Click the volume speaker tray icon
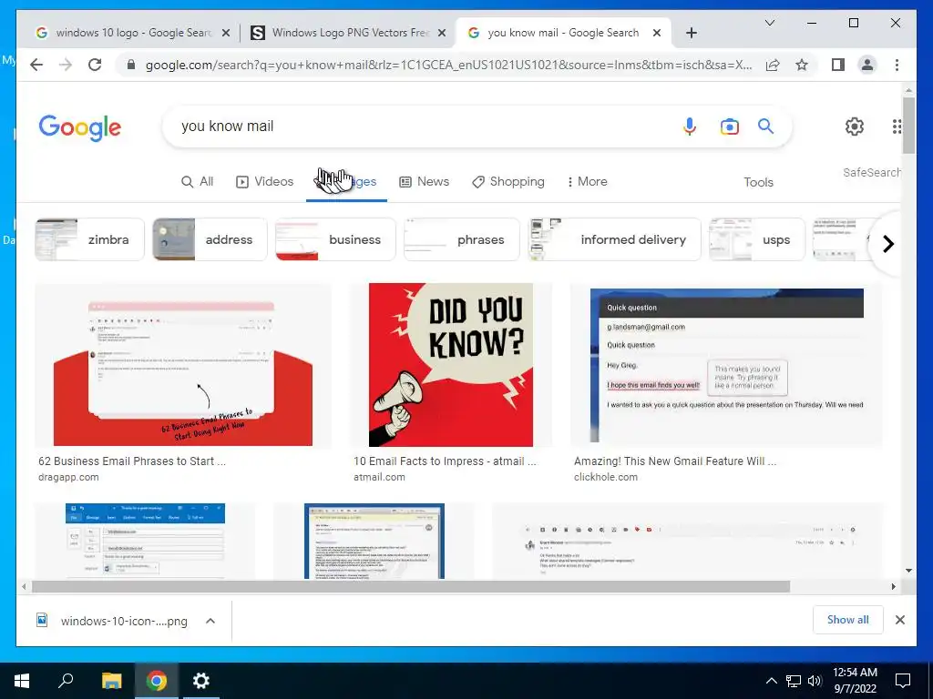Image resolution: width=933 pixels, height=699 pixels. point(815,681)
